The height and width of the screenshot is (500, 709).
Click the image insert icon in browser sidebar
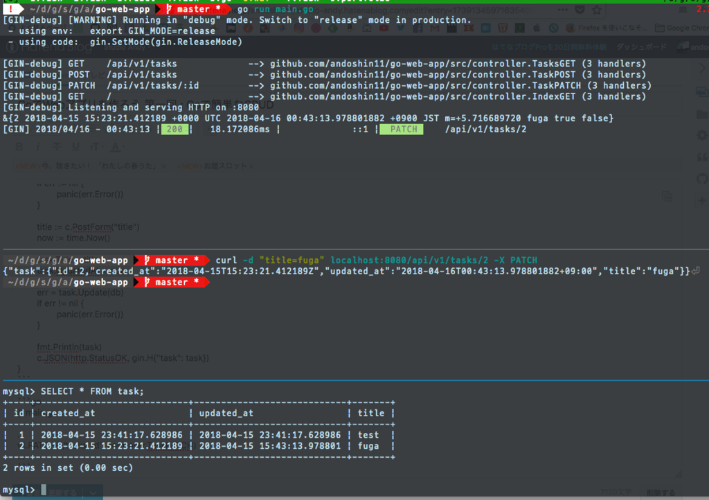702,92
